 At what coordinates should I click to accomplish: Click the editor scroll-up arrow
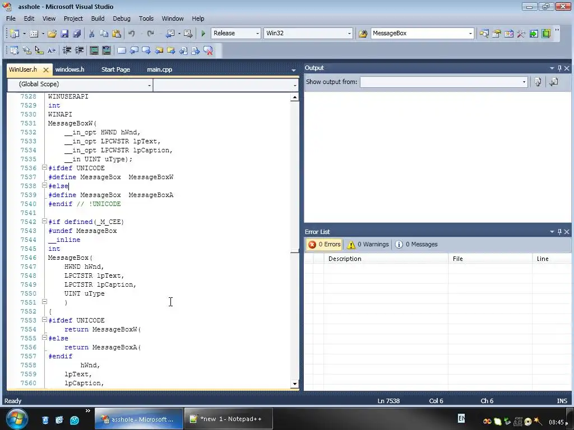point(295,97)
